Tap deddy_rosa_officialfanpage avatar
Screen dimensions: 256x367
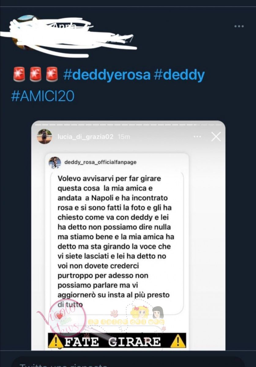pos(55,162)
